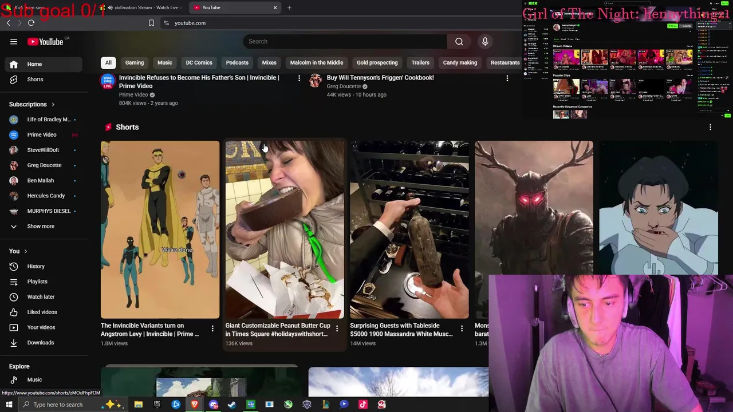733x412 pixels.
Task: Select the DC Comics filter chip
Action: pyautogui.click(x=199, y=63)
